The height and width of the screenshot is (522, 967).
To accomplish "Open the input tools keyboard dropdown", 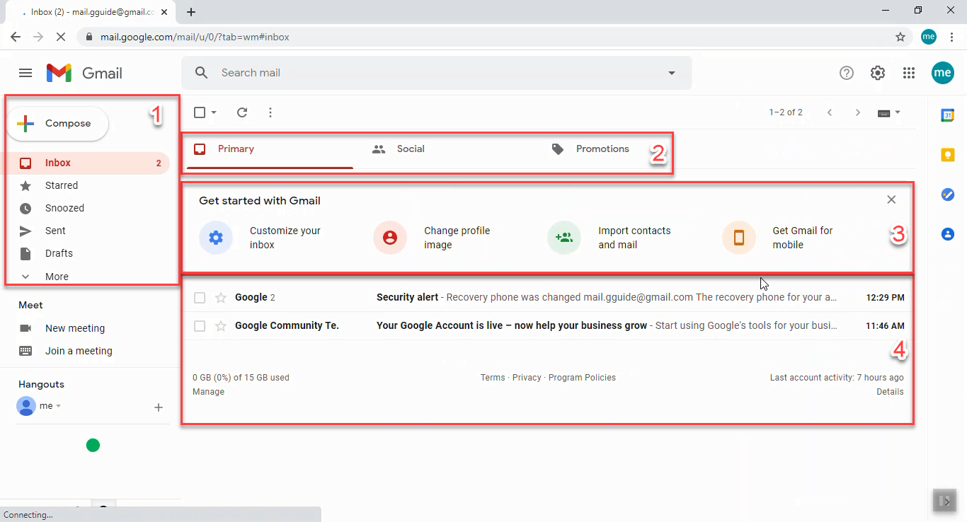I will (888, 112).
